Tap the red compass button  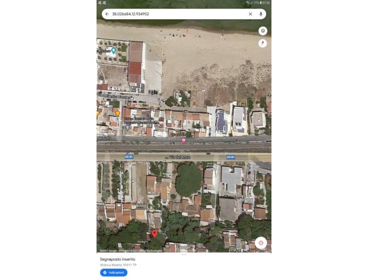click(x=262, y=43)
